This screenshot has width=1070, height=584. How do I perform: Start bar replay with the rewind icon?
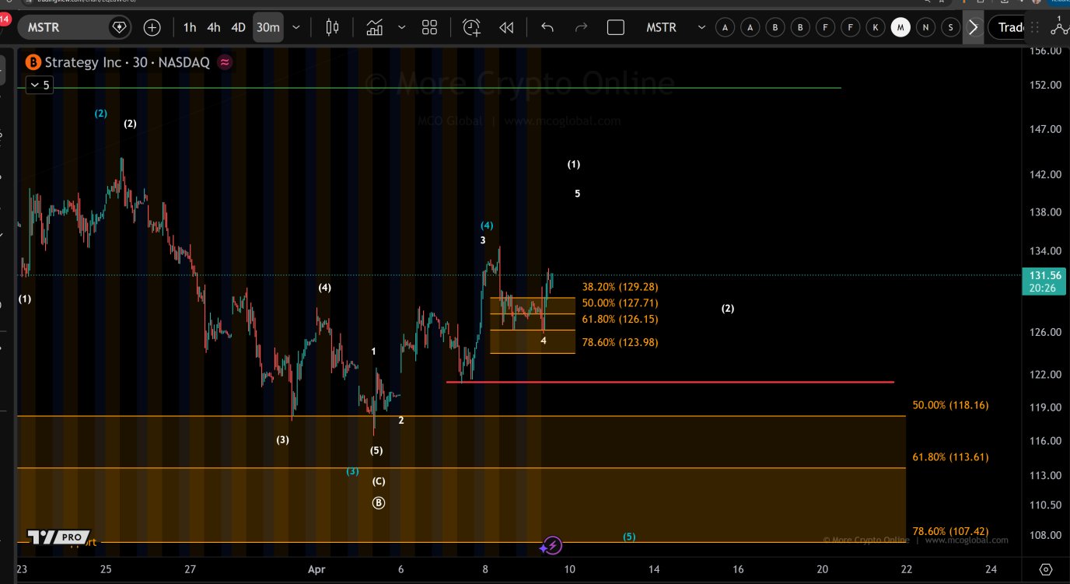(506, 28)
